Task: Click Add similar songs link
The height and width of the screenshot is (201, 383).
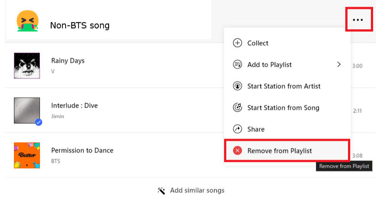Action: click(197, 191)
